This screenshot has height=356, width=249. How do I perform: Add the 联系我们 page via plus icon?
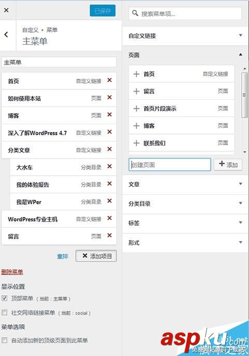point(136,143)
